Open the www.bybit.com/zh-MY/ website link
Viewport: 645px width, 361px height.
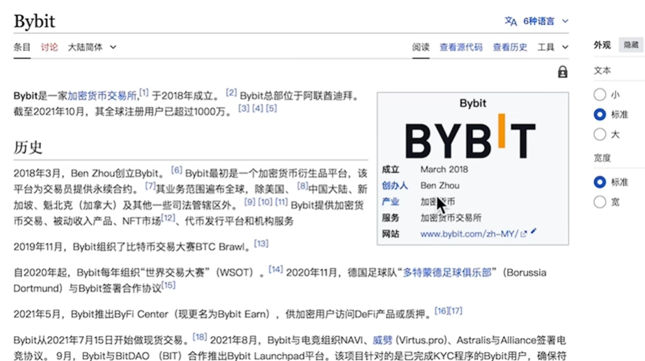469,234
